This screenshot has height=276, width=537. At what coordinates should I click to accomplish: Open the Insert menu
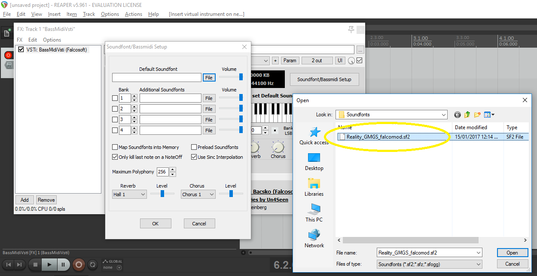pos(54,14)
